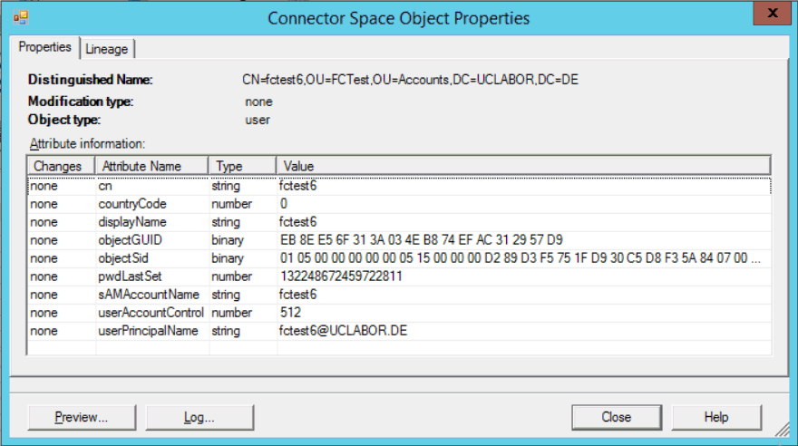Open Help for this dialog
The image size is (798, 446).
click(716, 418)
